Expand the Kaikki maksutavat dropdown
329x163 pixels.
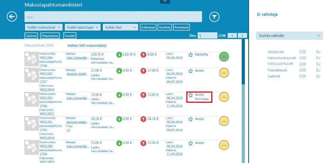44,27
